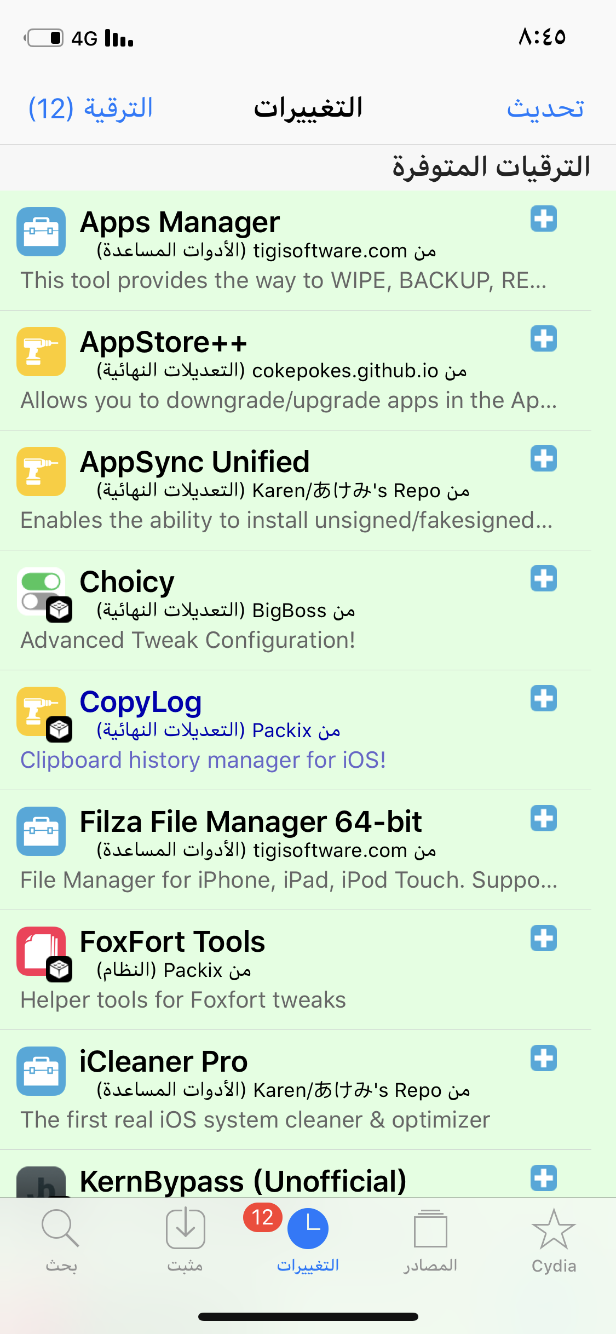The width and height of the screenshot is (616, 1334).
Task: Open the Cydia star tab
Action: (554, 1241)
